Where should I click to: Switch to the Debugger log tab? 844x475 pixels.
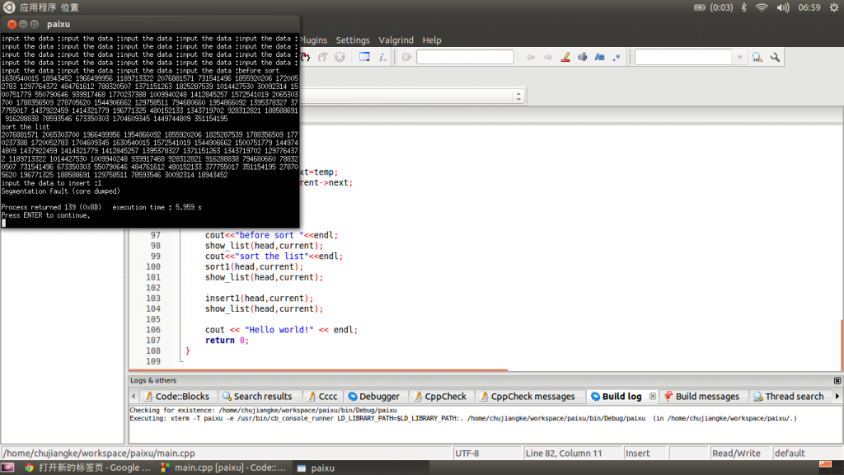pyautogui.click(x=373, y=397)
